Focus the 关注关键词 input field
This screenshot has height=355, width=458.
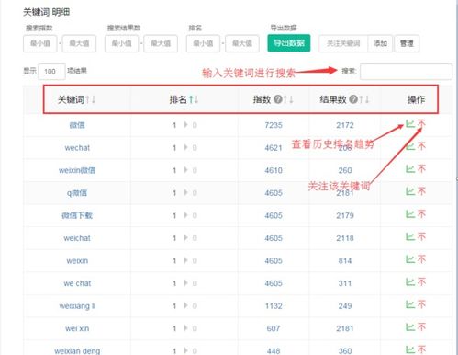click(x=343, y=43)
